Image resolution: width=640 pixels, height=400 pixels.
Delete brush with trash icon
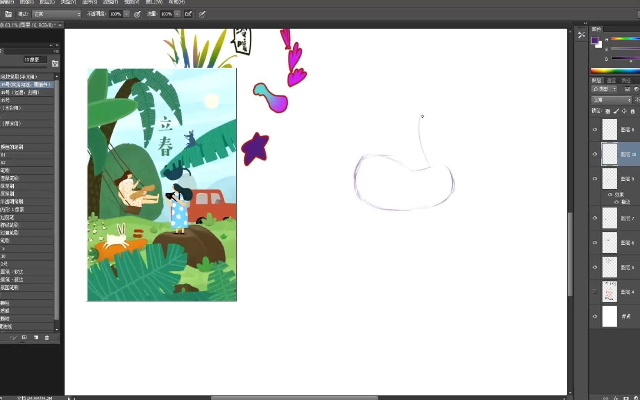pyautogui.click(x=47, y=337)
